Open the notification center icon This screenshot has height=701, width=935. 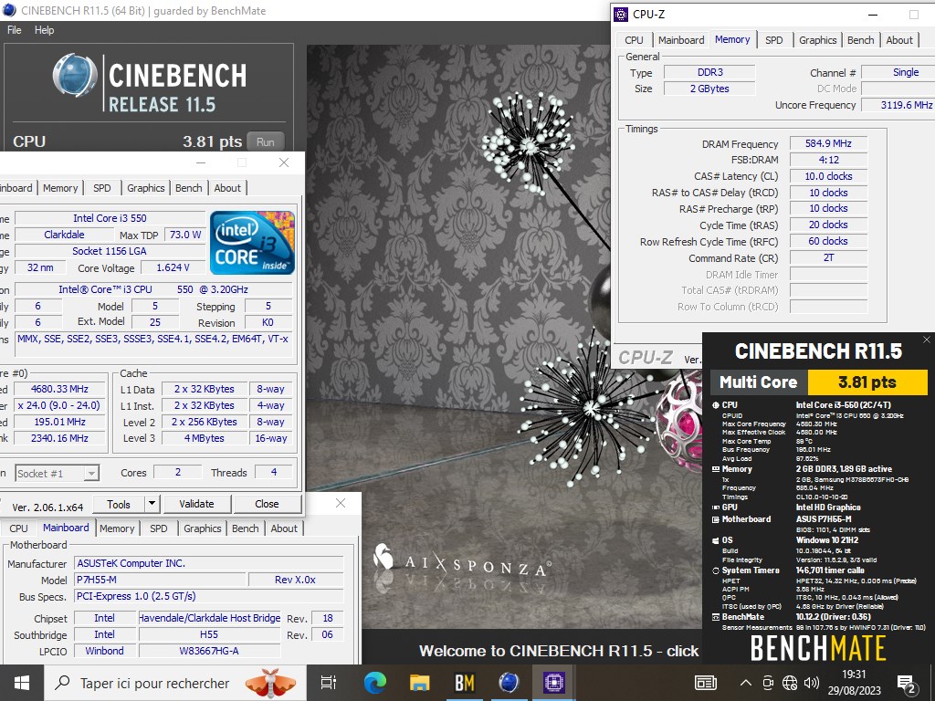[x=907, y=685]
